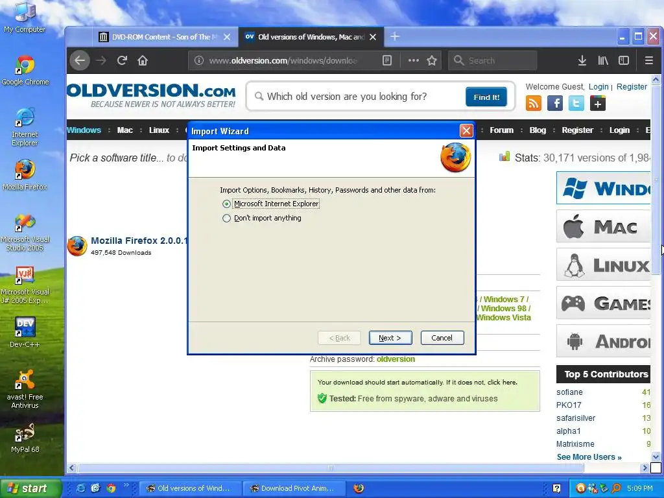The width and height of the screenshot is (664, 498).
Task: Launch Chrome from quick launch bar
Action: point(112,488)
